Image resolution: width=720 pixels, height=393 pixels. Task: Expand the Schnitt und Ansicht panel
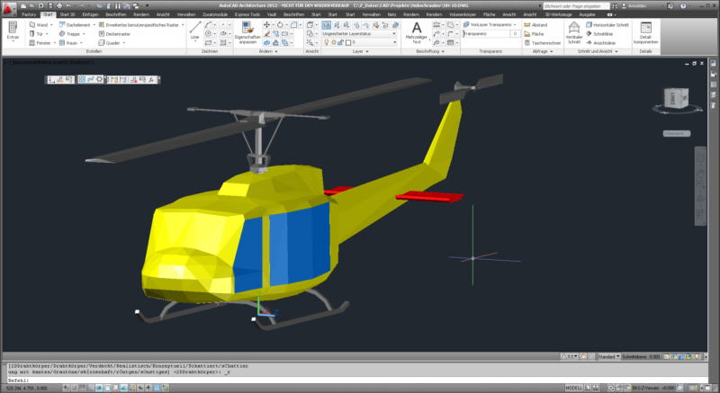coord(598,51)
